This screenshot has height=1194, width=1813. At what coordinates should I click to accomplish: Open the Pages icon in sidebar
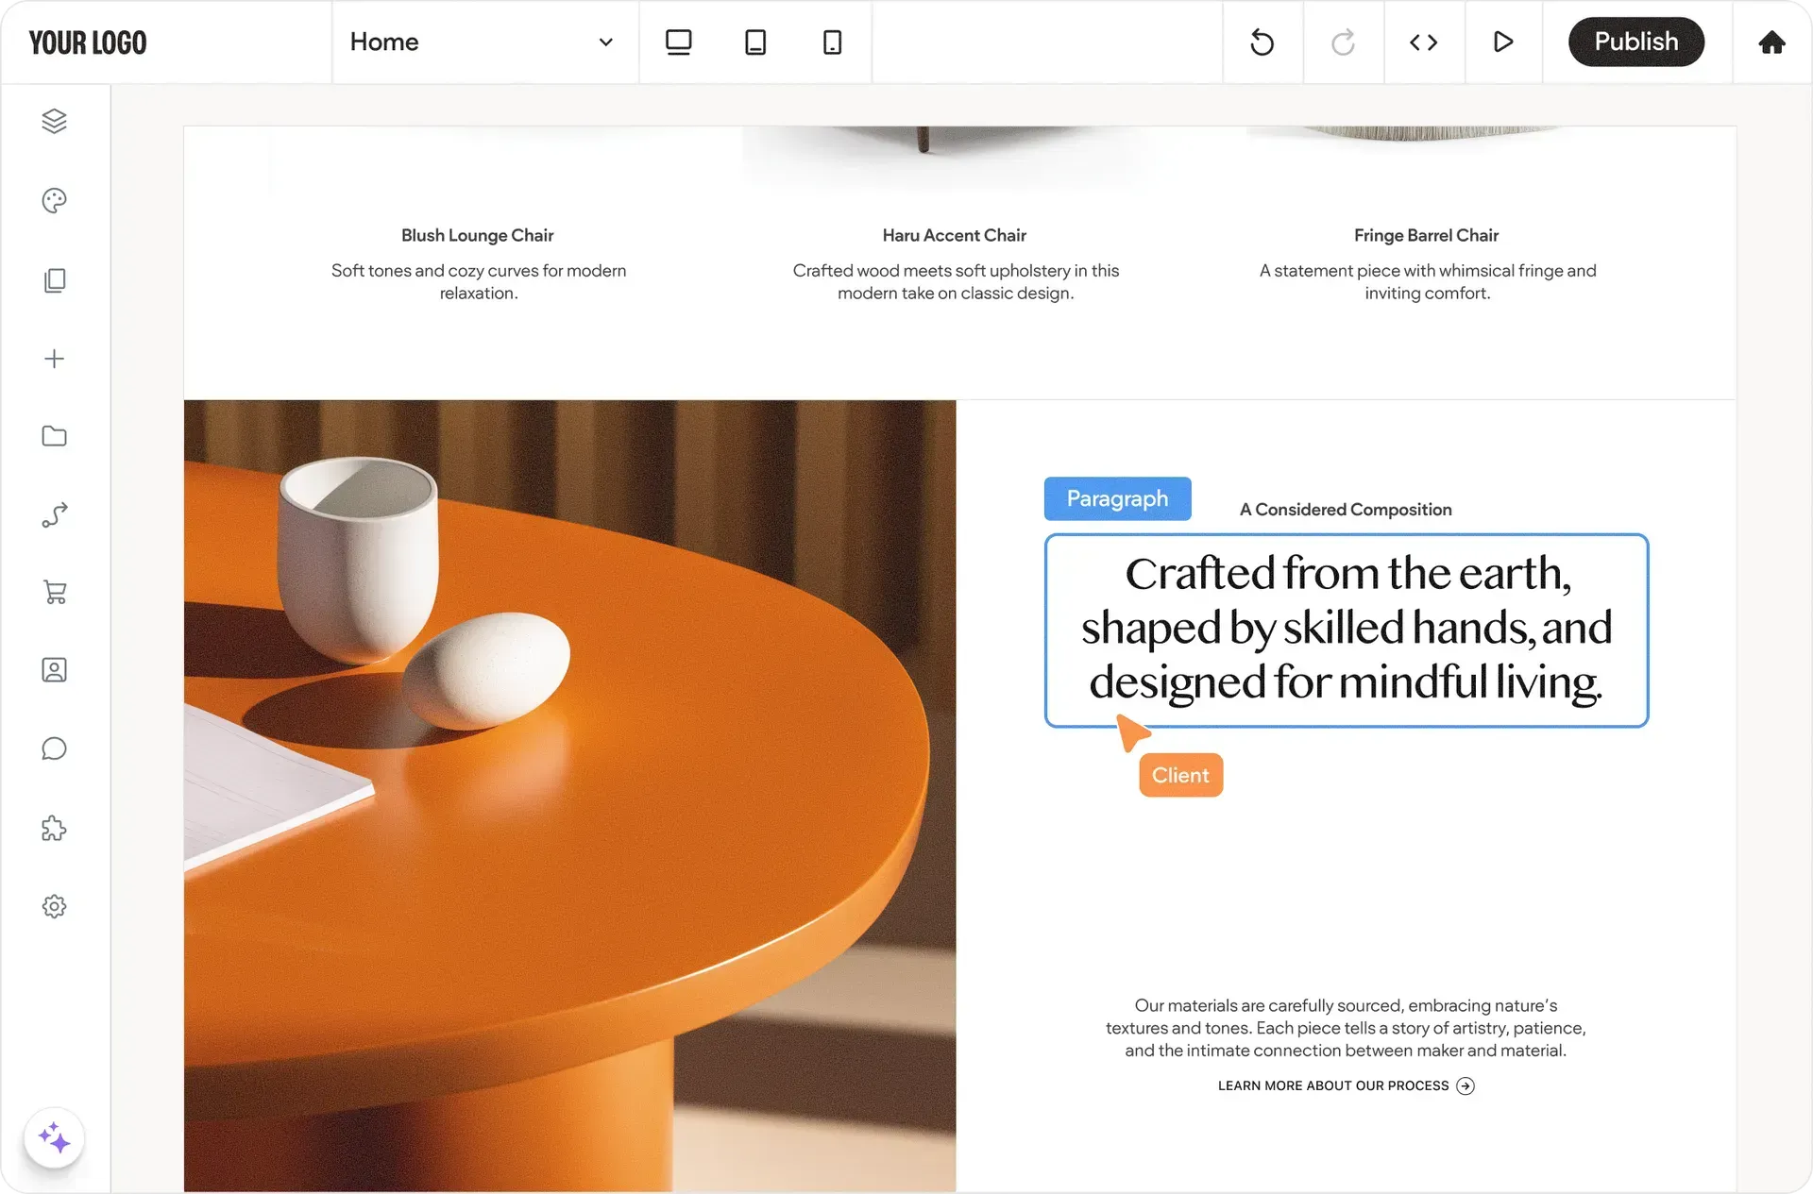point(55,280)
